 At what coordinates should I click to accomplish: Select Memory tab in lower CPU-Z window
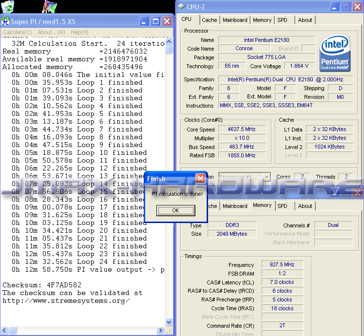[x=262, y=205]
